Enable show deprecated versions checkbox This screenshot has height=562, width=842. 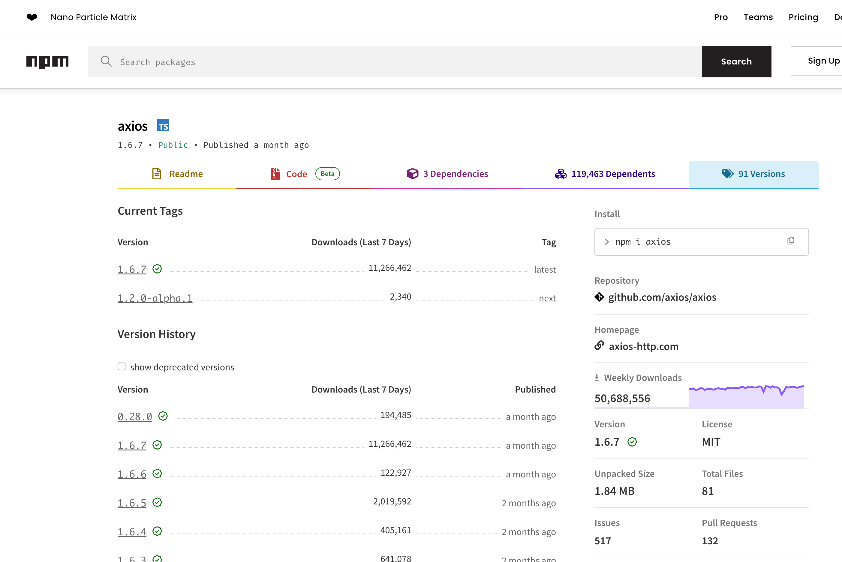(x=122, y=366)
